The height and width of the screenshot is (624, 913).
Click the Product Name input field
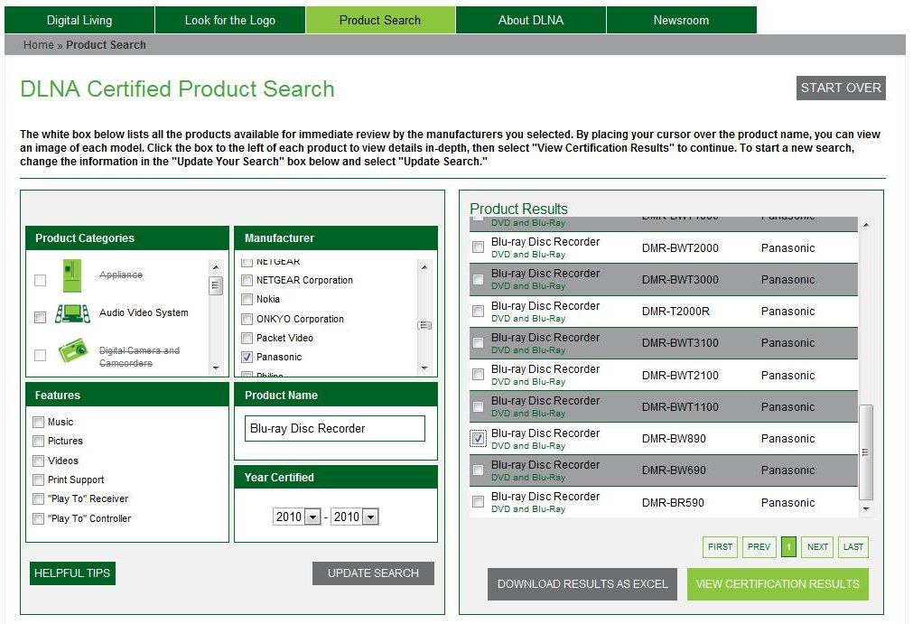(334, 429)
